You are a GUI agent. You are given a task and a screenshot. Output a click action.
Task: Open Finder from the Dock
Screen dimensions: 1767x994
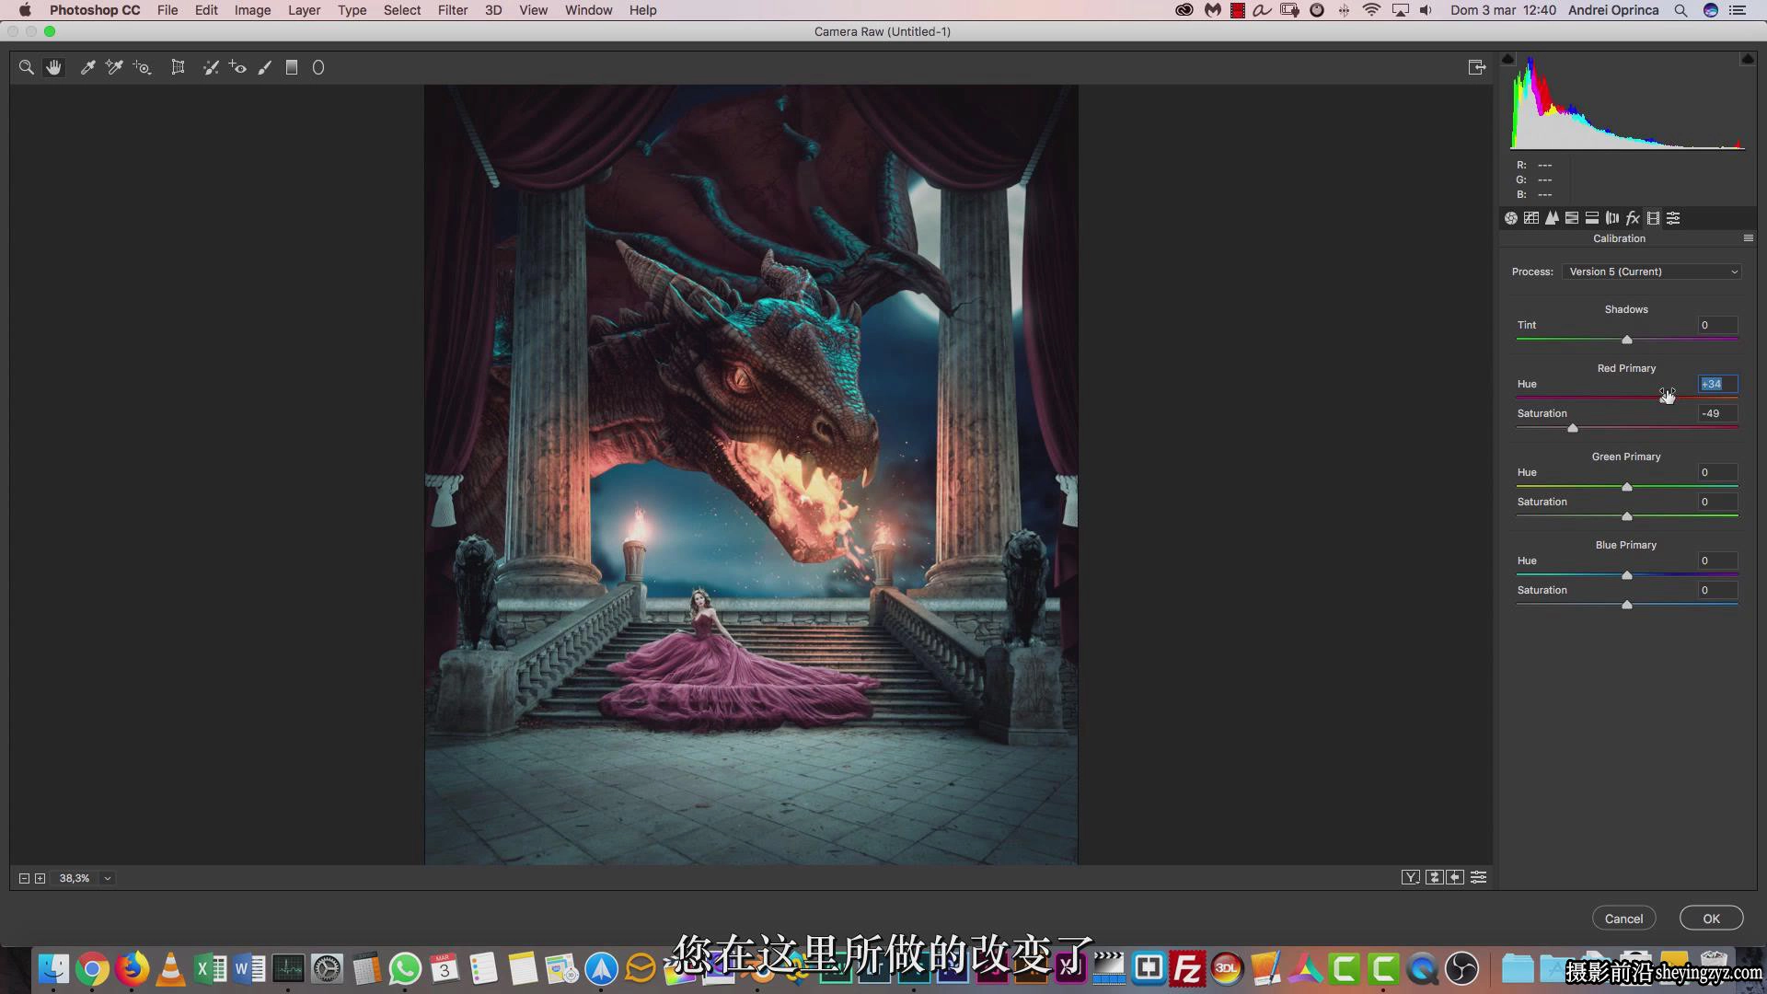pyautogui.click(x=53, y=968)
